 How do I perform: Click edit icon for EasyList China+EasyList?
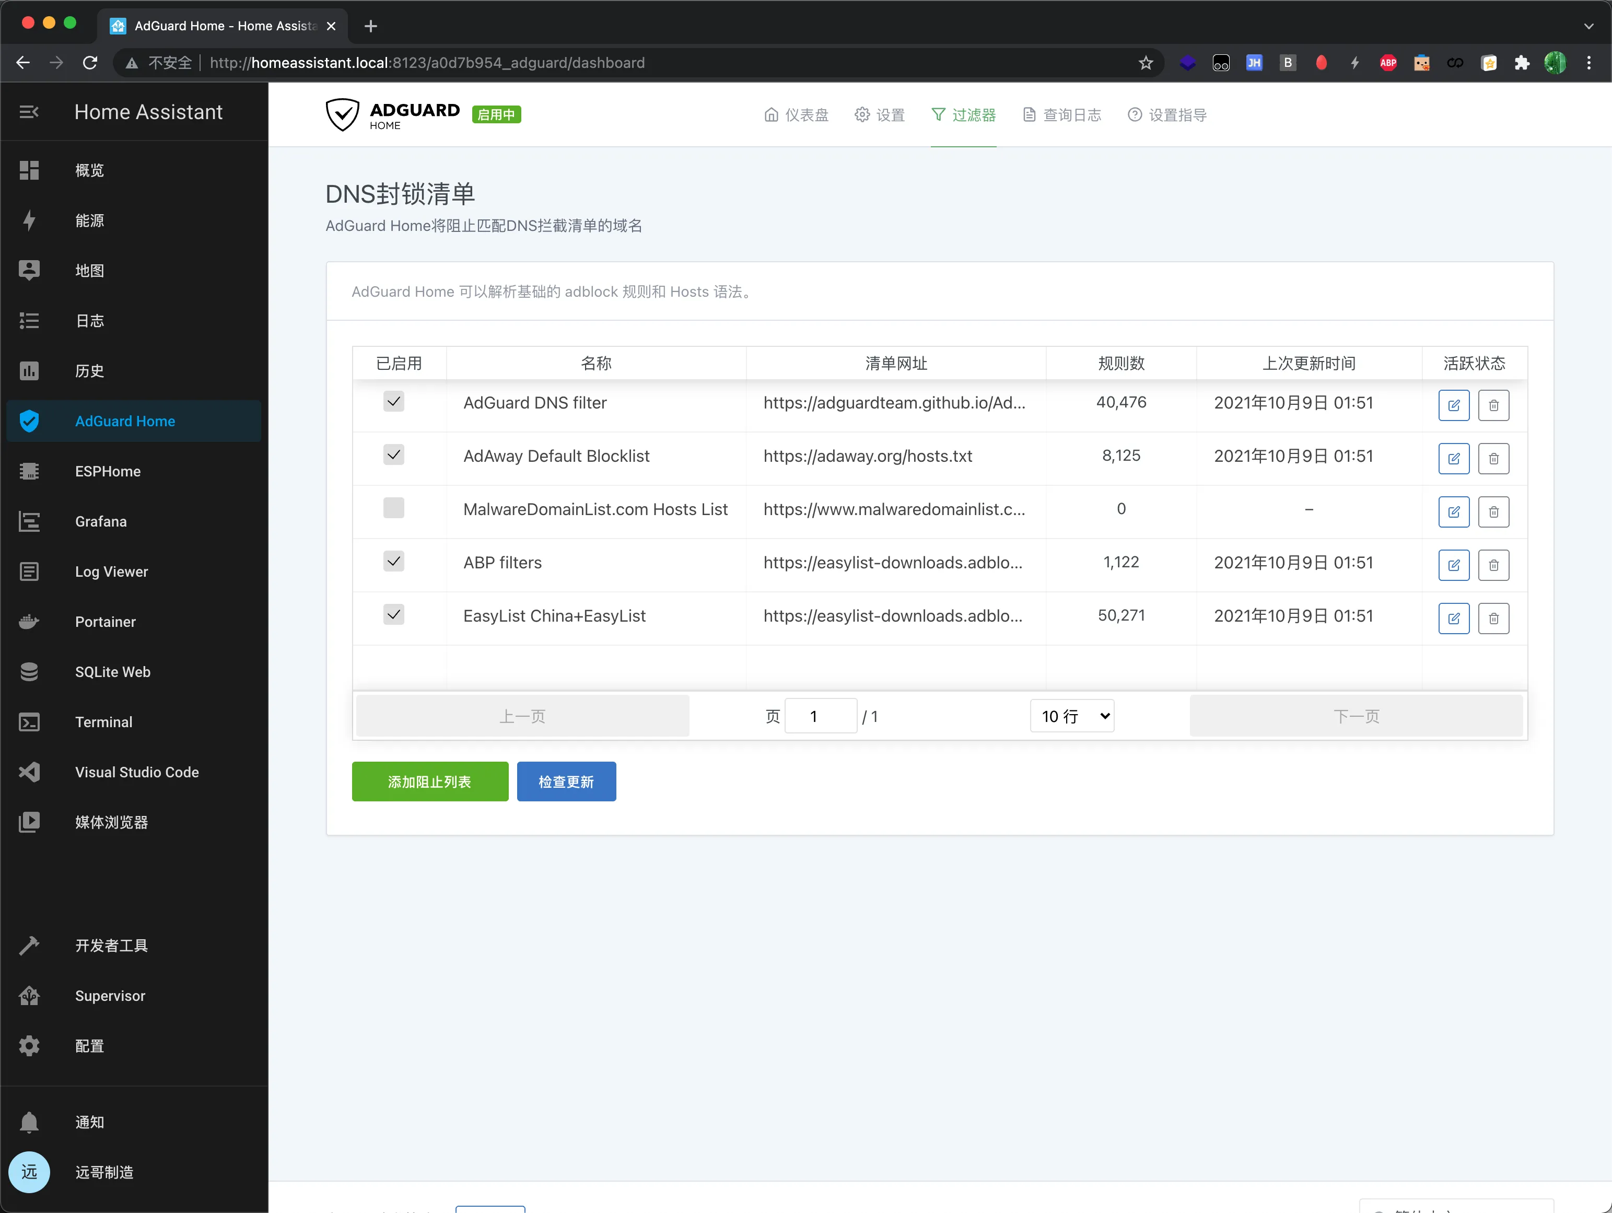[1453, 618]
